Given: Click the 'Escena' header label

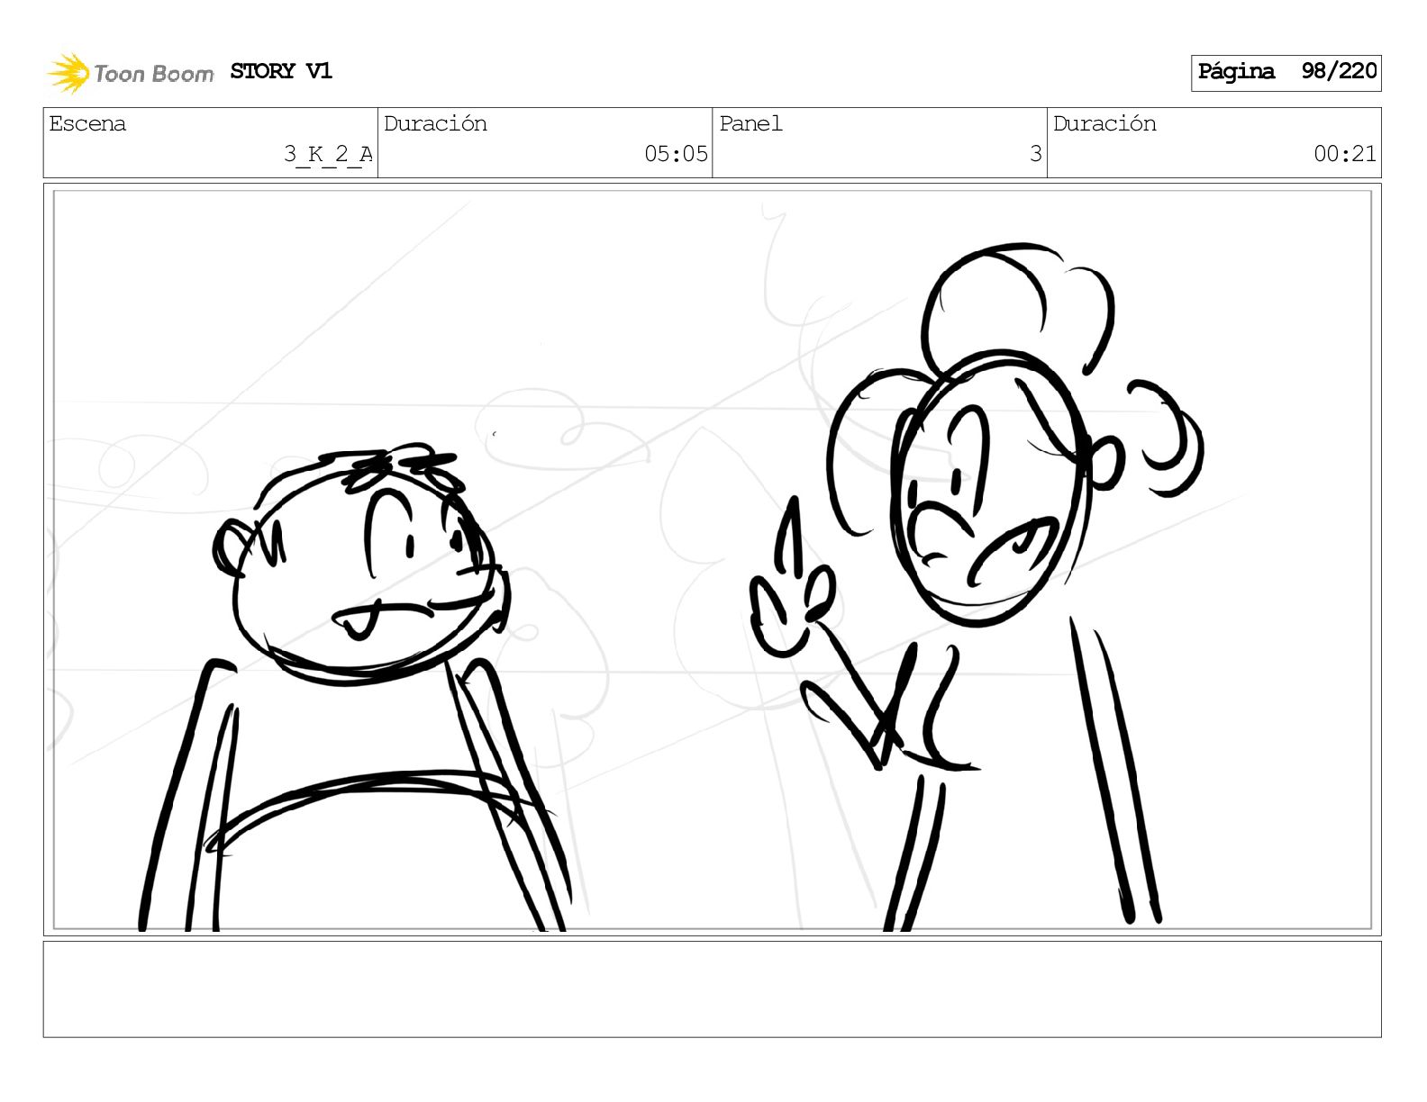Looking at the screenshot, I should pos(87,123).
